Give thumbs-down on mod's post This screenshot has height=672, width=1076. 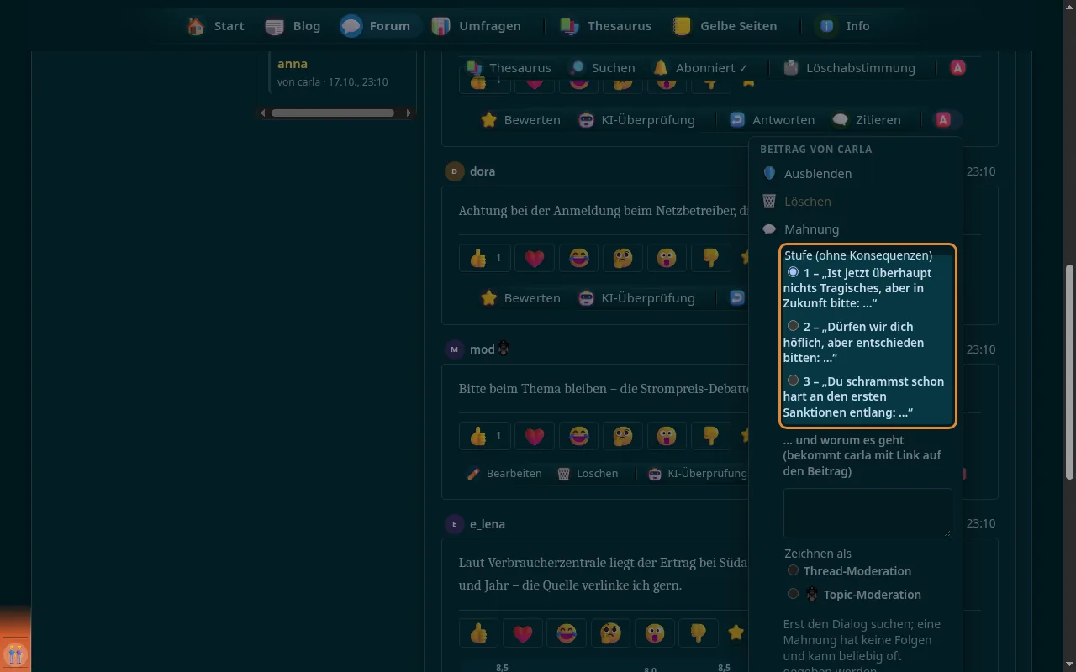pos(710,436)
